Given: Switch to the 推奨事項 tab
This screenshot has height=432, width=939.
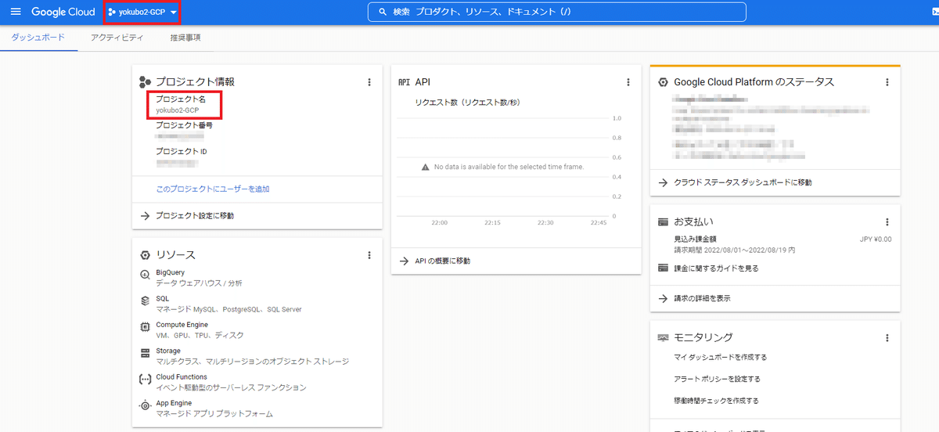Looking at the screenshot, I should point(185,38).
